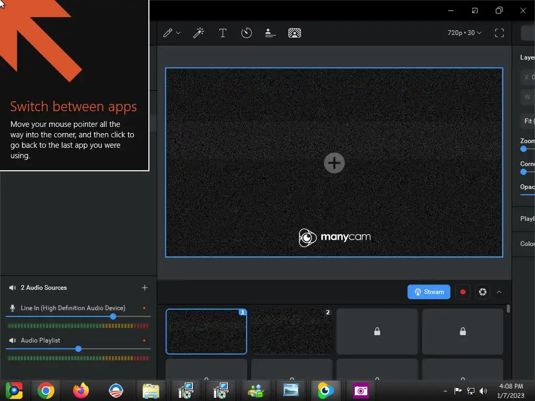535x401 pixels.
Task: Add a new audio source with plus
Action: (145, 288)
